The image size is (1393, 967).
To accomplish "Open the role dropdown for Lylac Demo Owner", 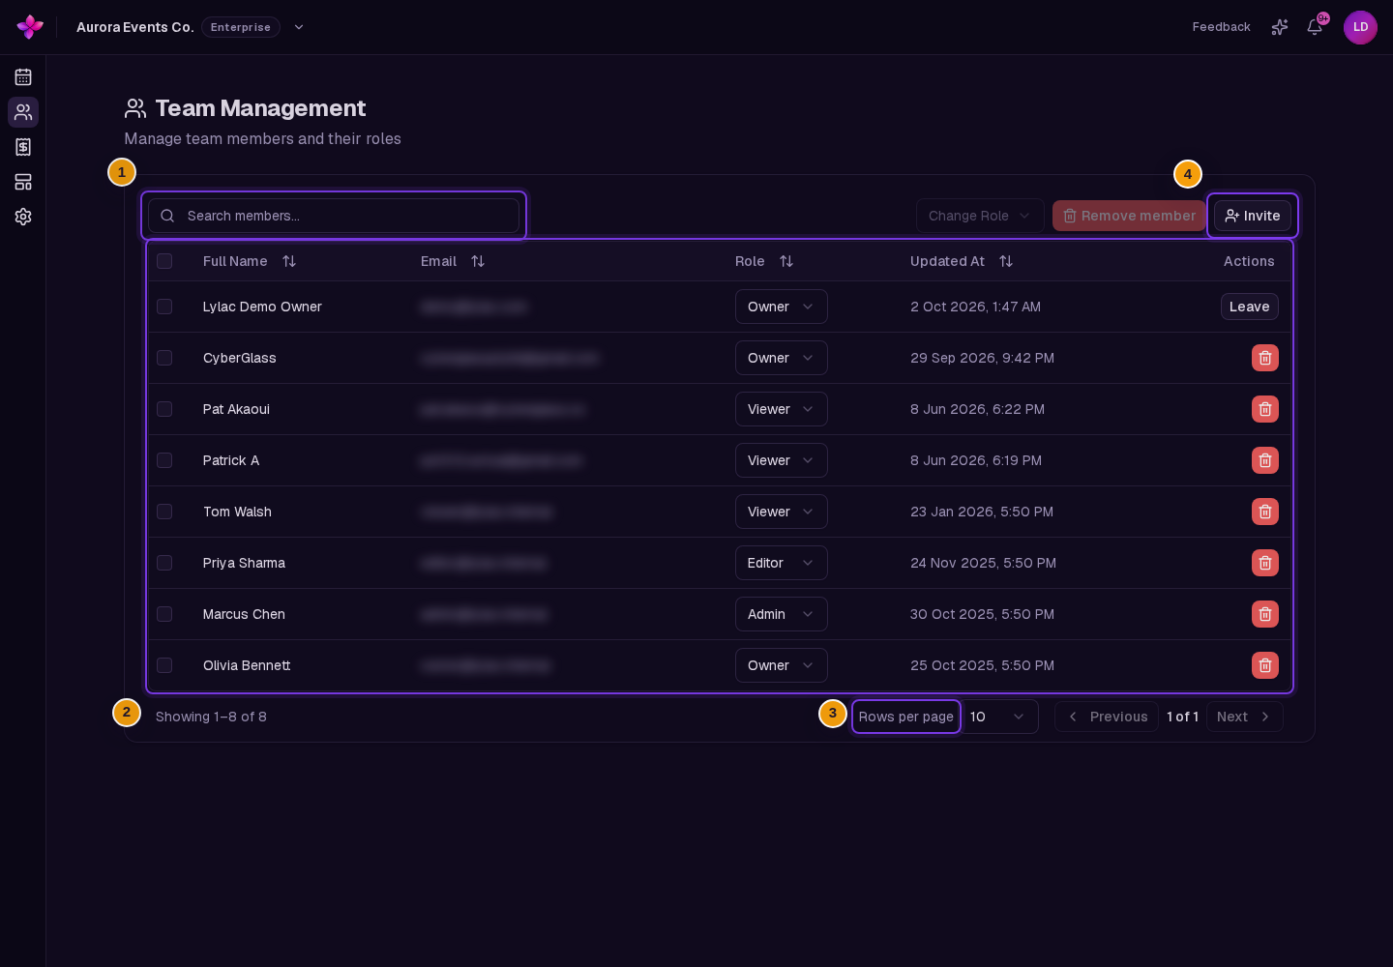I will tap(782, 307).
